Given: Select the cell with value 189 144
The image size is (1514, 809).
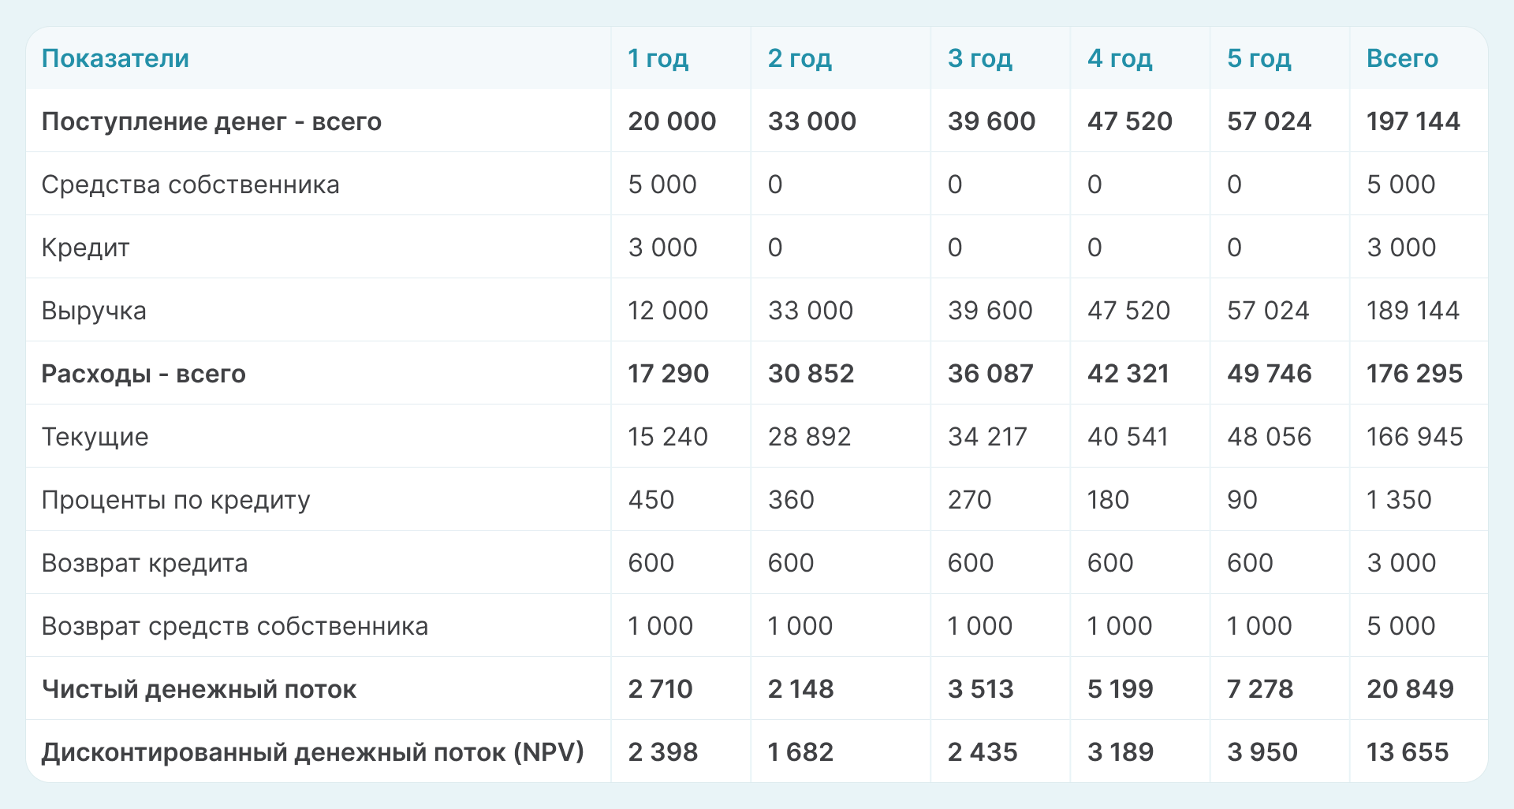Looking at the screenshot, I should pyautogui.click(x=1413, y=311).
